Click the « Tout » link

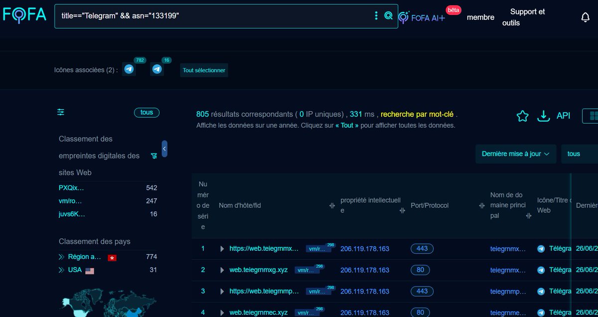347,126
